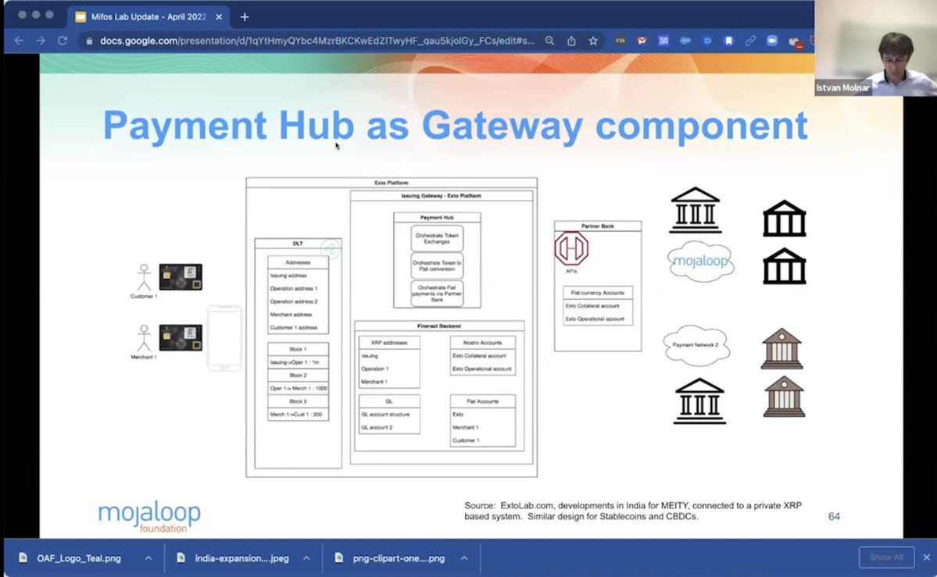Viewport: 937px width, 577px height.
Task: Click the slide title Payment Hub as Gateway component
Action: [455, 126]
